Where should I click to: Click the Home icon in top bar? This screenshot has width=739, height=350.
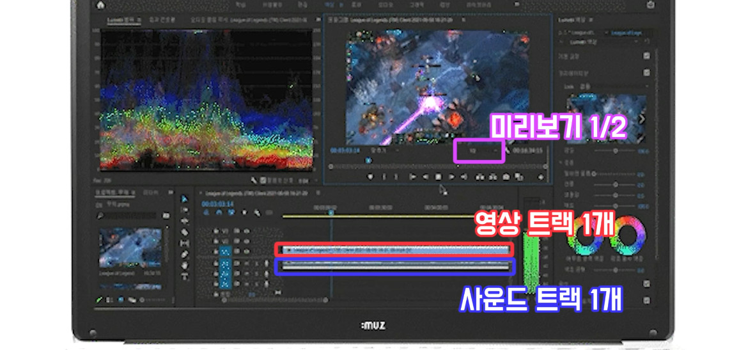click(x=100, y=4)
